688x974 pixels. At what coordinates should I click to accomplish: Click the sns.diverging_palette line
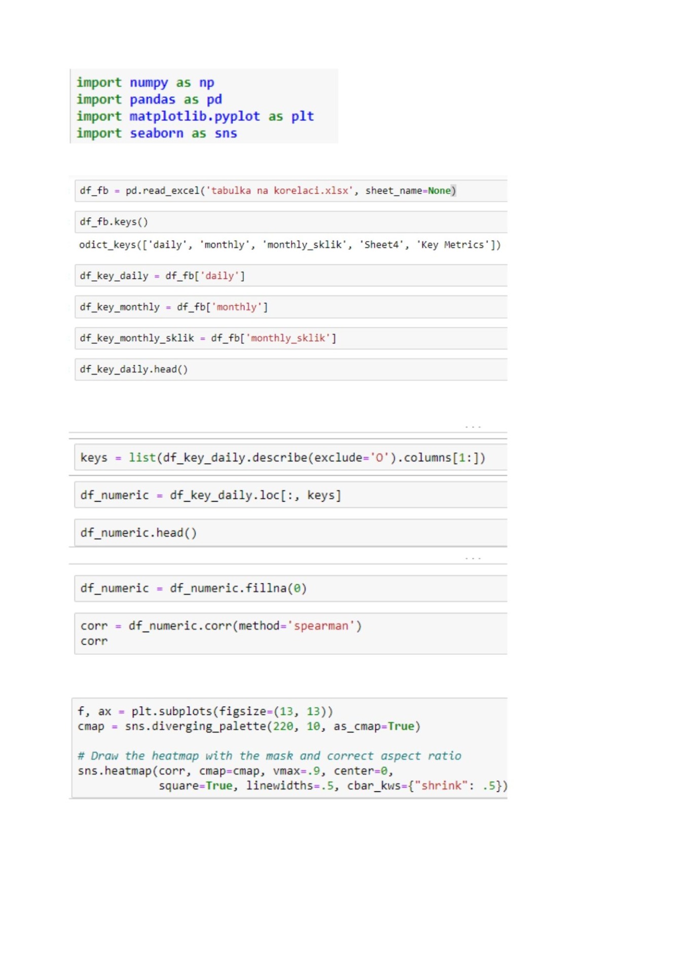249,726
